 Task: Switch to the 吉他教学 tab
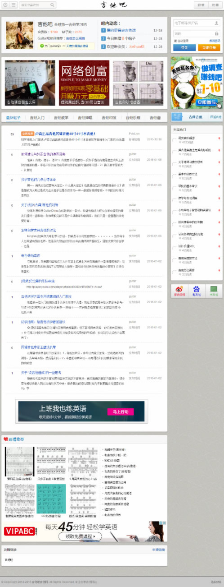61,117
